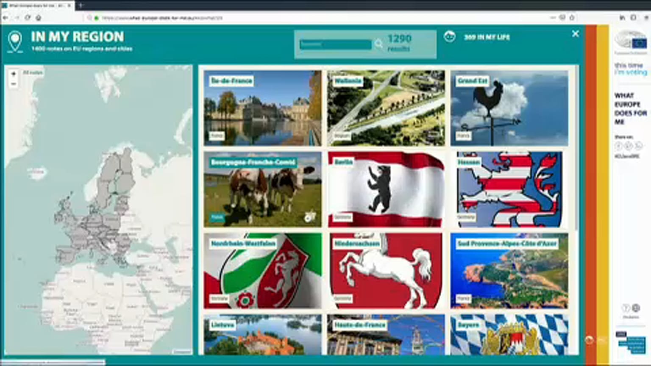
Task: Open the Niedersachsen white horse card
Action: click(x=386, y=271)
